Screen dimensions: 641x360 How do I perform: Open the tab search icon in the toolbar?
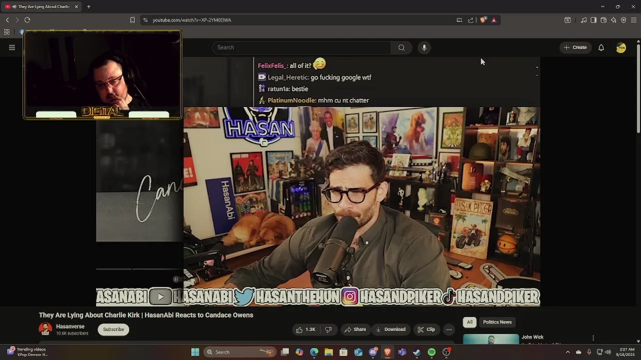pyautogui.click(x=567, y=20)
